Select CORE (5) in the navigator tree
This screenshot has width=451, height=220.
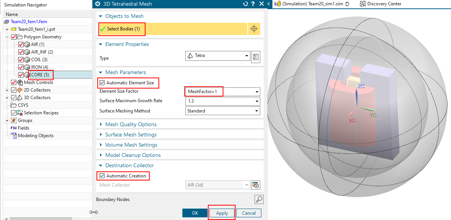tap(40, 75)
